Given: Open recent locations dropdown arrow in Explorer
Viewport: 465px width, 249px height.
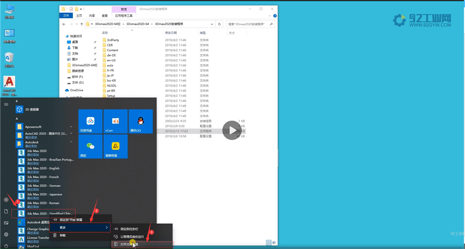Looking at the screenshot, I should point(76,24).
